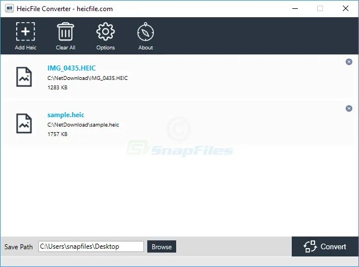Click the path C:\NetDownload\IMG_0435.HEIC
This screenshot has width=359, height=267.
87,78
